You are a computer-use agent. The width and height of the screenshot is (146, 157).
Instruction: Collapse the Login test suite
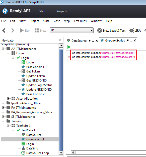tap(8, 53)
